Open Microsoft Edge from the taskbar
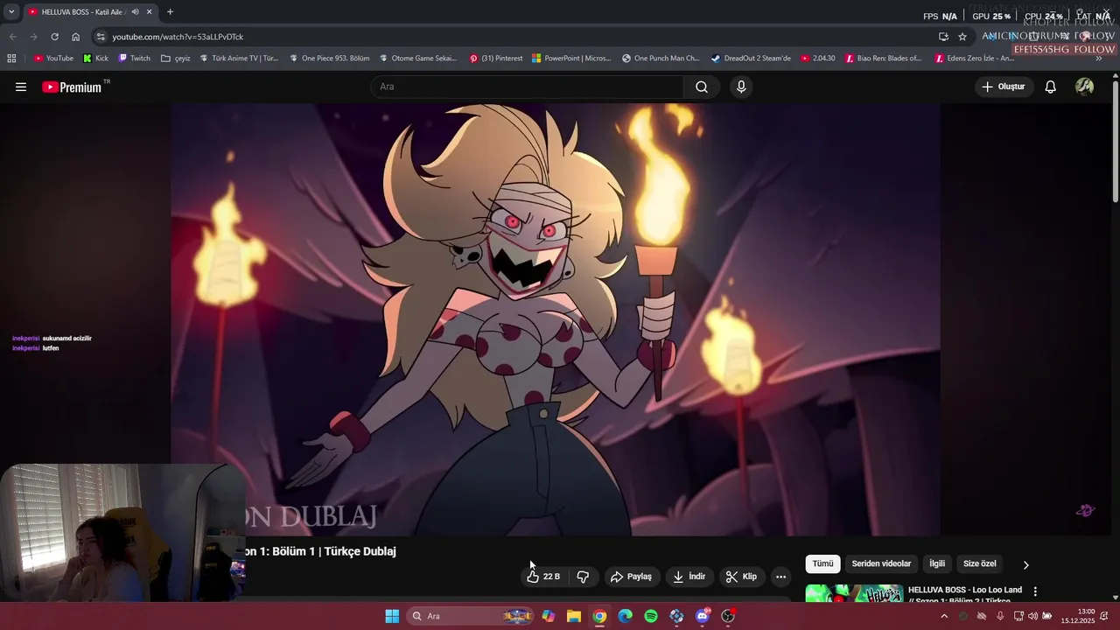 (625, 616)
